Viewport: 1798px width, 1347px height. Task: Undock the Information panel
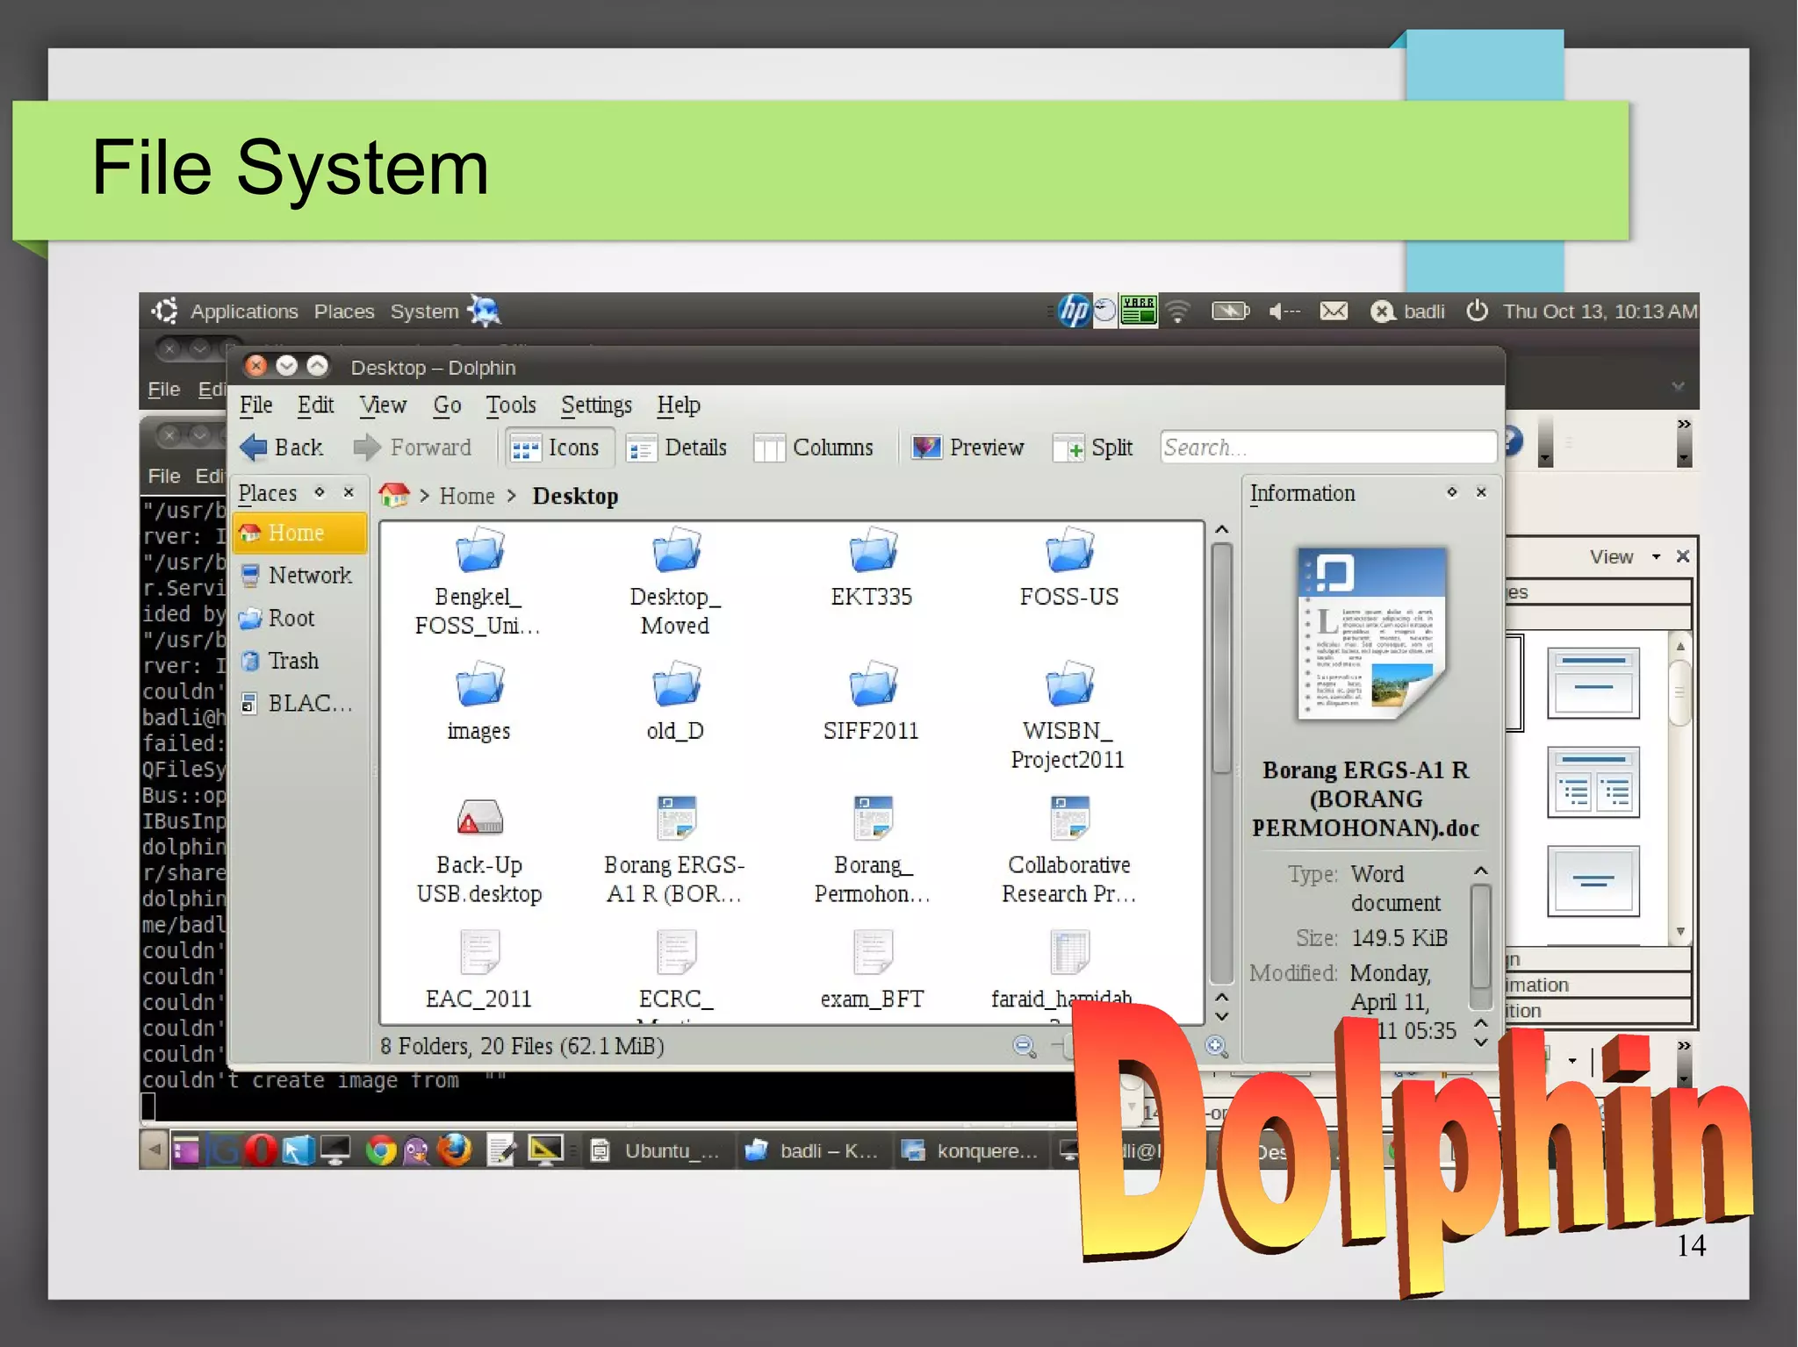coord(1452,492)
